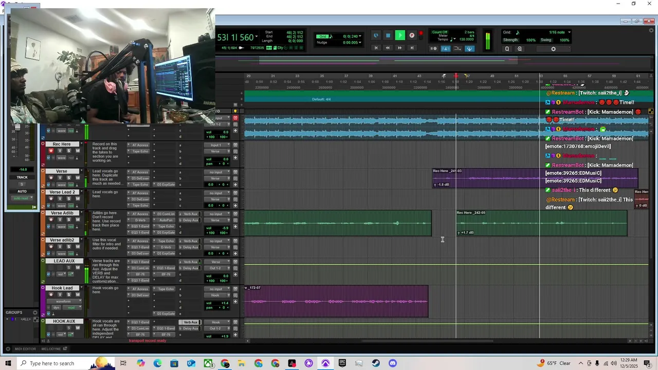Viewport: 658px width, 370px height.
Task: Open AutoPan insert on Verse Adlib track
Action: point(166,220)
